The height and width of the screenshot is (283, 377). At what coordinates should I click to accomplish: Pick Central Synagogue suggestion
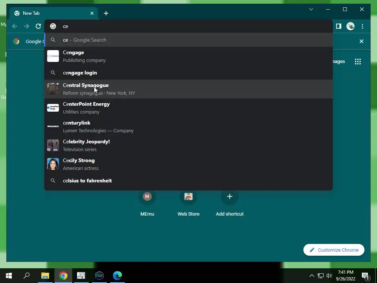point(188,89)
